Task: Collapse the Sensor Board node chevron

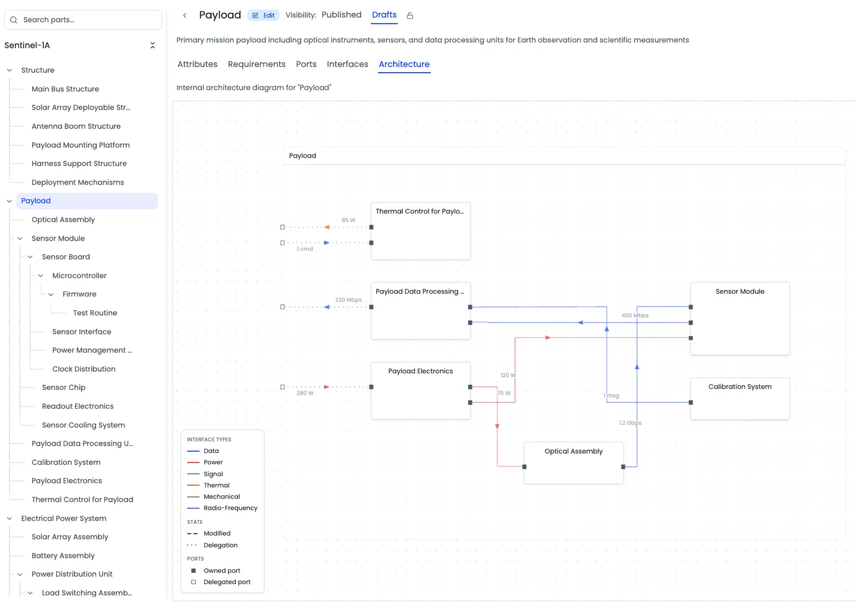Action: (x=30, y=257)
